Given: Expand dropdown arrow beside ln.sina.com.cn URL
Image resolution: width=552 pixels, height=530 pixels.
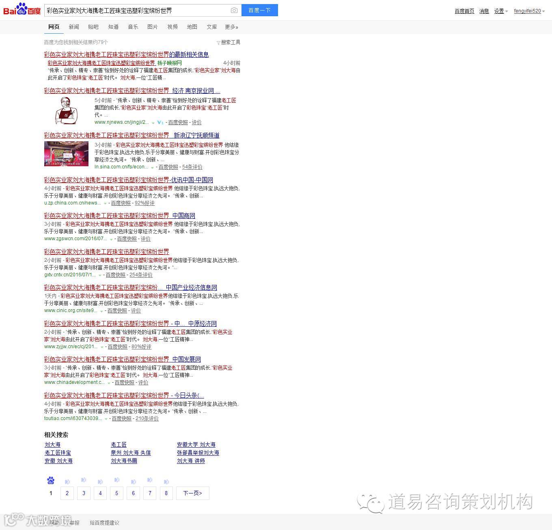Looking at the screenshot, I should pyautogui.click(x=152, y=167).
